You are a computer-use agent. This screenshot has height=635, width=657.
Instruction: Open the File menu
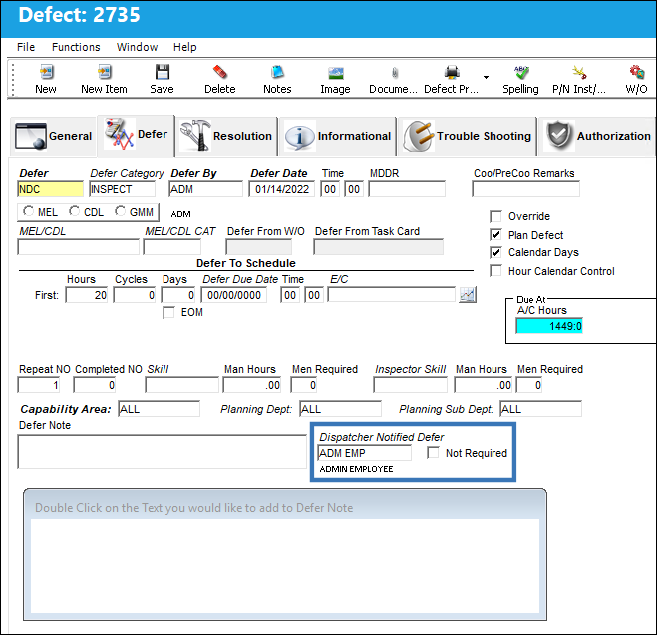tap(26, 47)
